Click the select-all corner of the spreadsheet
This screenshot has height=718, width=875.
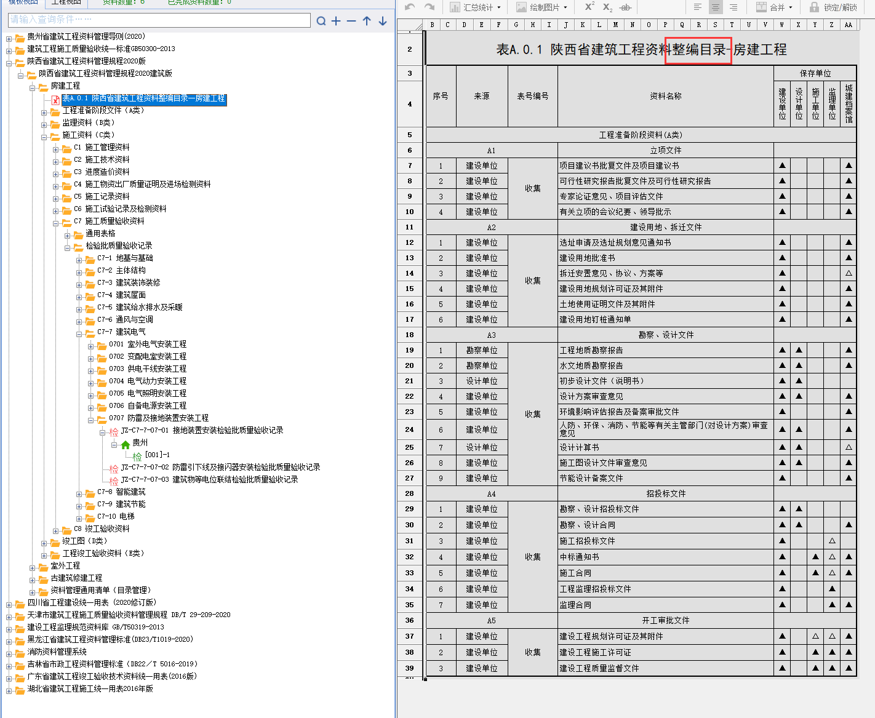[x=410, y=25]
